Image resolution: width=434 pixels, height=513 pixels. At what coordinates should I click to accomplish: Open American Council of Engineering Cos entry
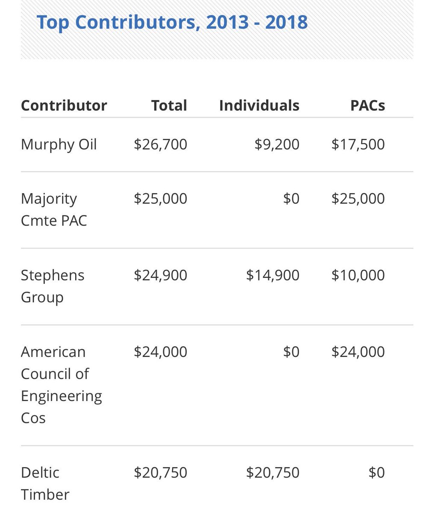click(61, 384)
